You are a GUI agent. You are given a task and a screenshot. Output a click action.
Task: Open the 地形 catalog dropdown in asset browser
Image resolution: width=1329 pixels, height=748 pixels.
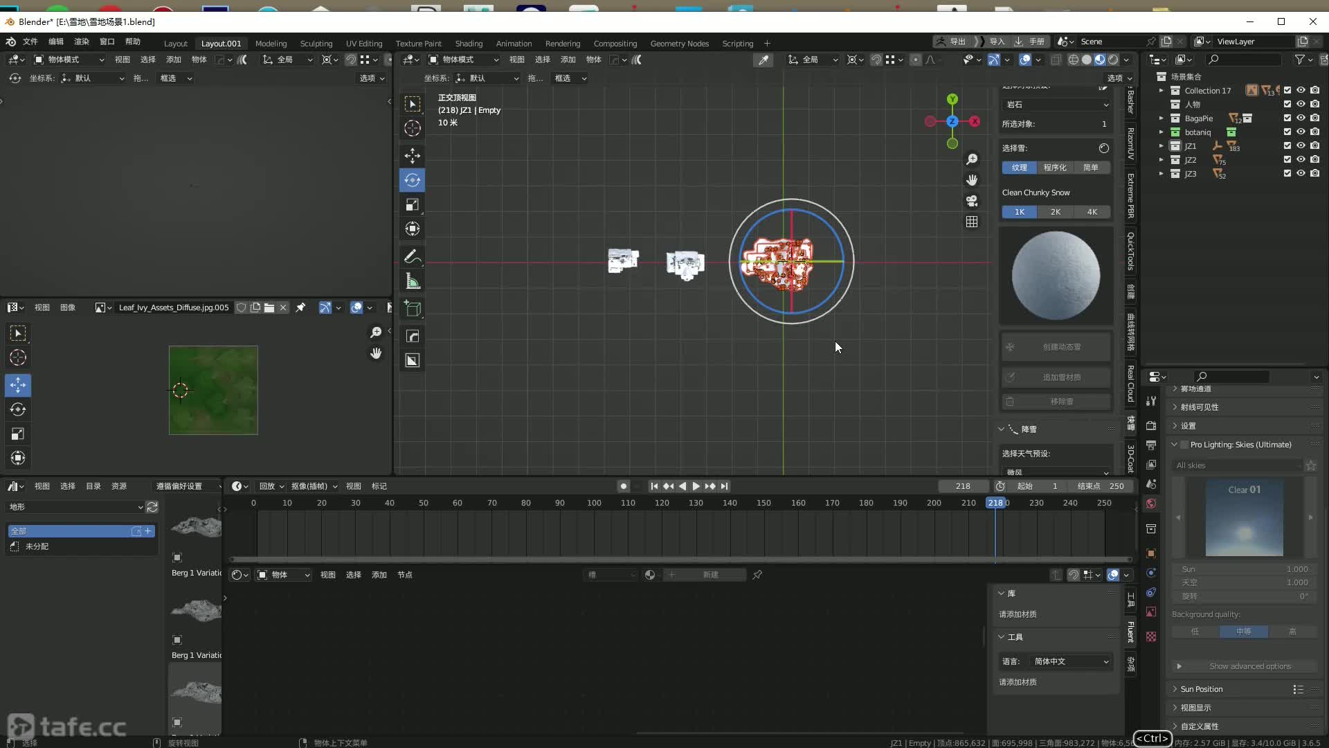pos(75,507)
